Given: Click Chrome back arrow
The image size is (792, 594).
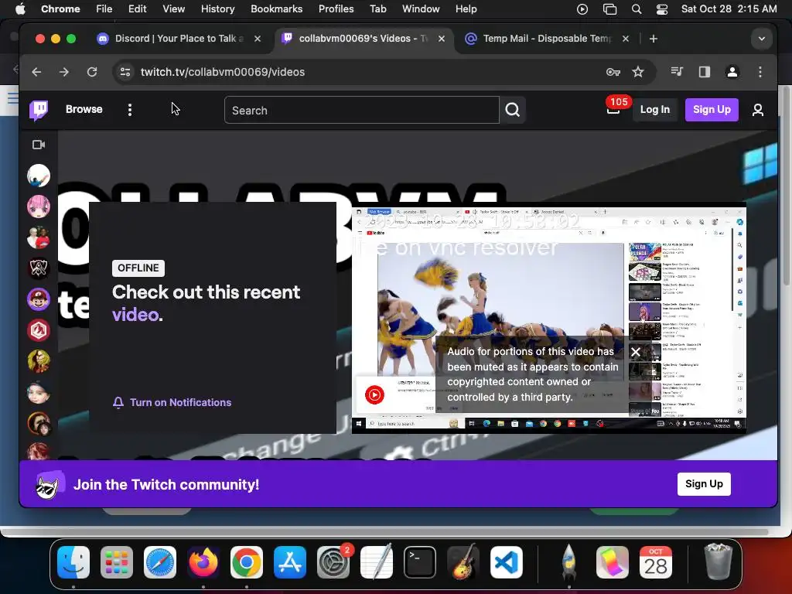Looking at the screenshot, I should click(x=36, y=72).
